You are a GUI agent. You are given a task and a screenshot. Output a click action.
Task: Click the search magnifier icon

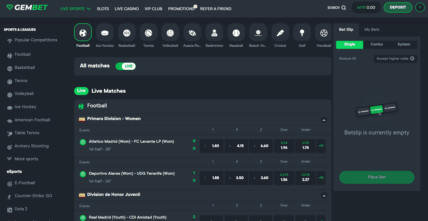tap(344, 8)
